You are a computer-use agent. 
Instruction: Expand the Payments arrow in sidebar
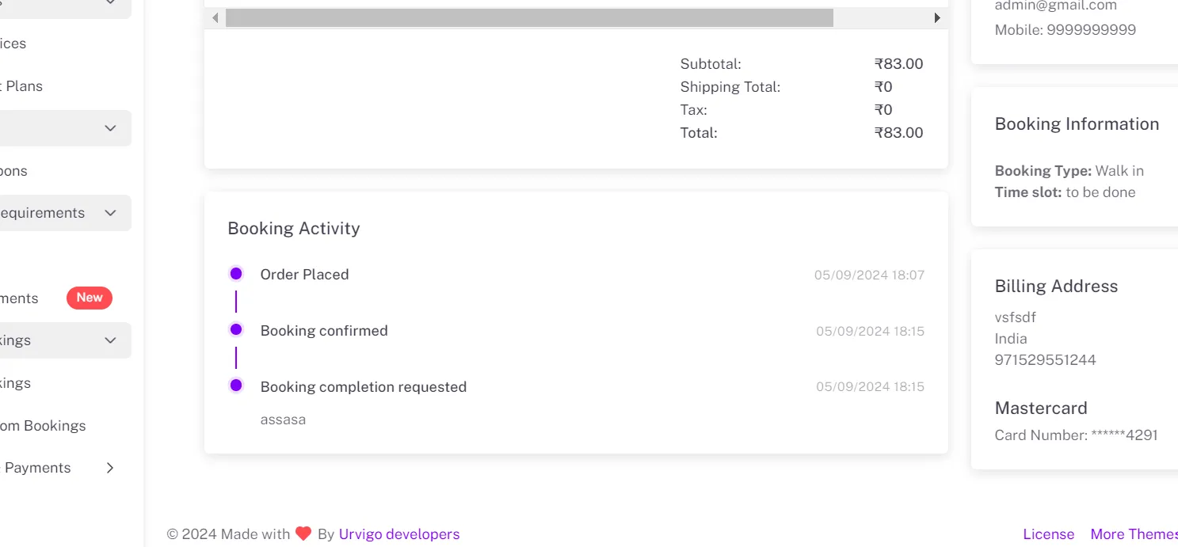pyautogui.click(x=110, y=468)
